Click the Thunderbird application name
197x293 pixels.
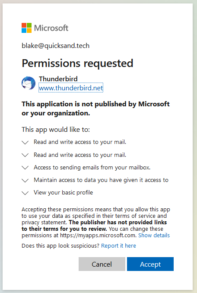(58, 79)
